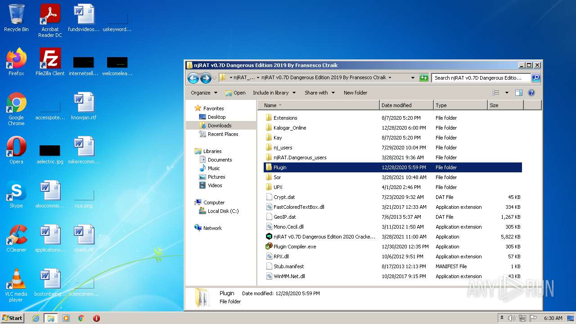Go back with the Explorer Back arrow
This screenshot has width=576, height=324.
click(x=193, y=78)
